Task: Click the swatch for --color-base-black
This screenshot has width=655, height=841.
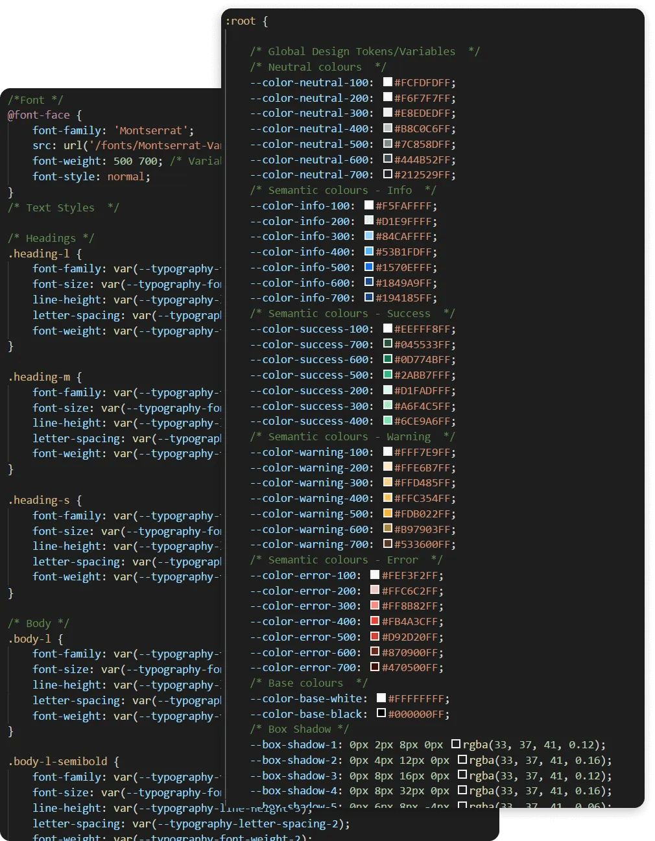Action: [x=381, y=713]
